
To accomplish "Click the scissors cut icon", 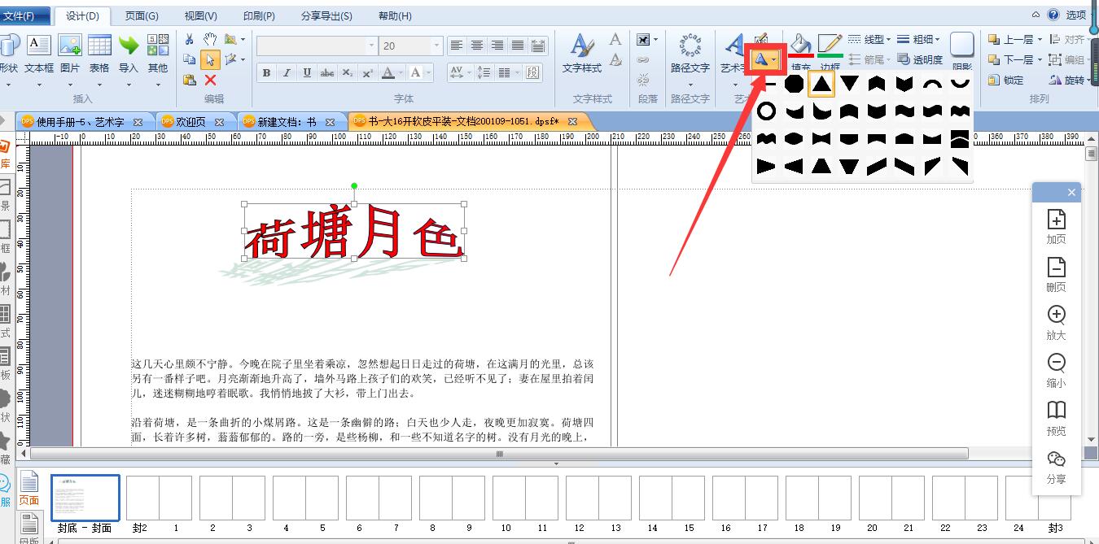I will [190, 39].
